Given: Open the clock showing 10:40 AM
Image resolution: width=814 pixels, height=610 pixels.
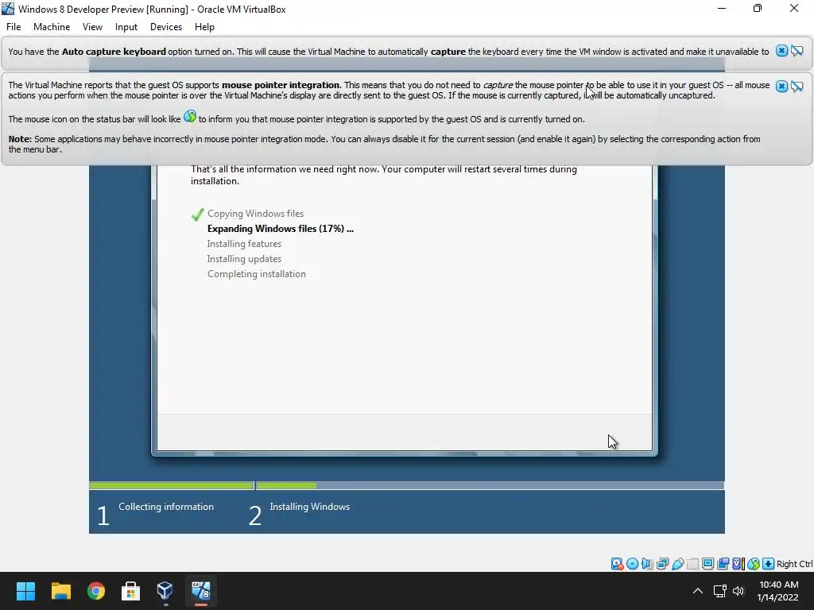Looking at the screenshot, I should click(x=777, y=591).
